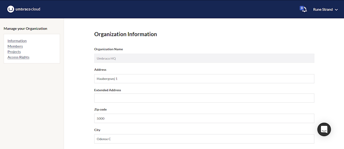The image size is (344, 149).
Task: Select Access Rights in the sidebar
Action: 18,57
